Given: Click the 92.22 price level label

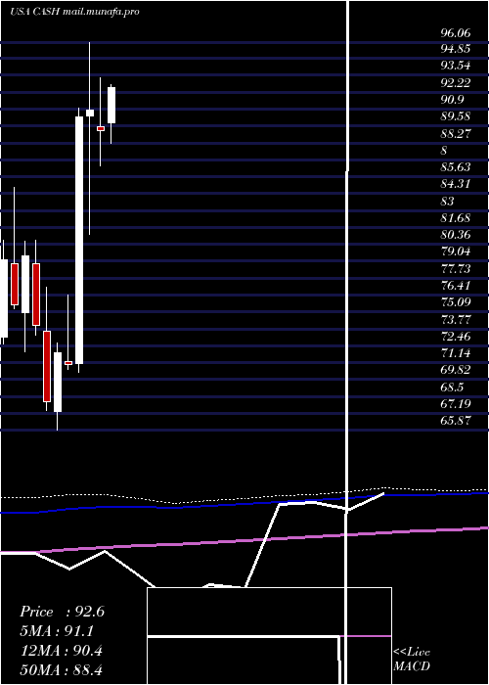Looking at the screenshot, I should click(456, 83).
